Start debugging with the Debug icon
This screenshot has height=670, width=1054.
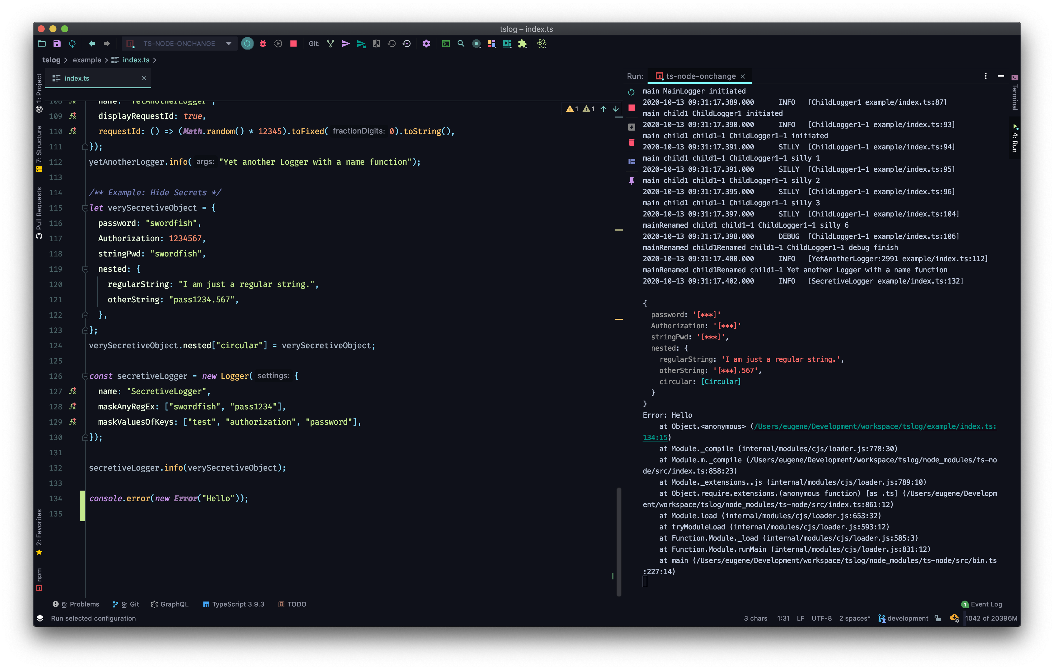click(x=263, y=44)
